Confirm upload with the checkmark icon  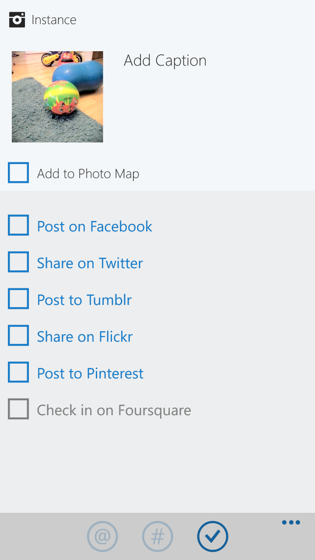point(213,536)
